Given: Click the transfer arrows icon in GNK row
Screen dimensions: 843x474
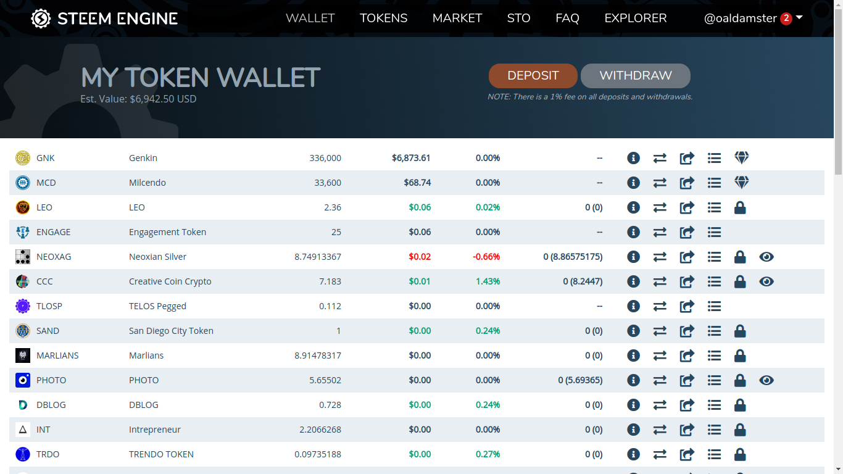Looking at the screenshot, I should tap(660, 158).
